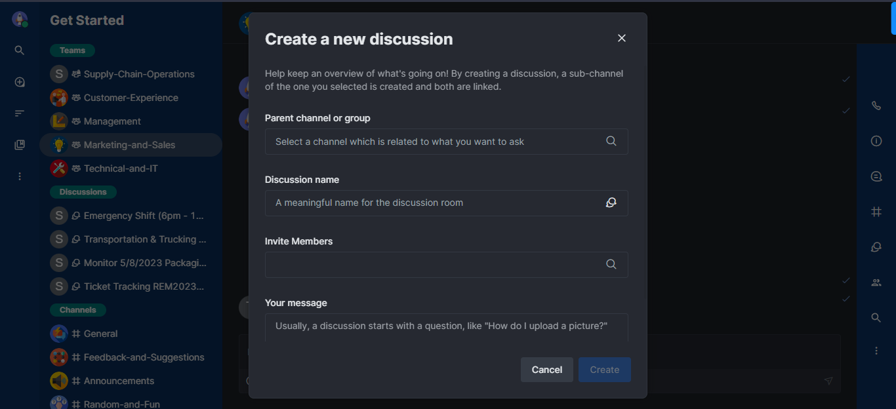Close the Create a new discussion dialog
This screenshot has height=409, width=896.
(622, 38)
